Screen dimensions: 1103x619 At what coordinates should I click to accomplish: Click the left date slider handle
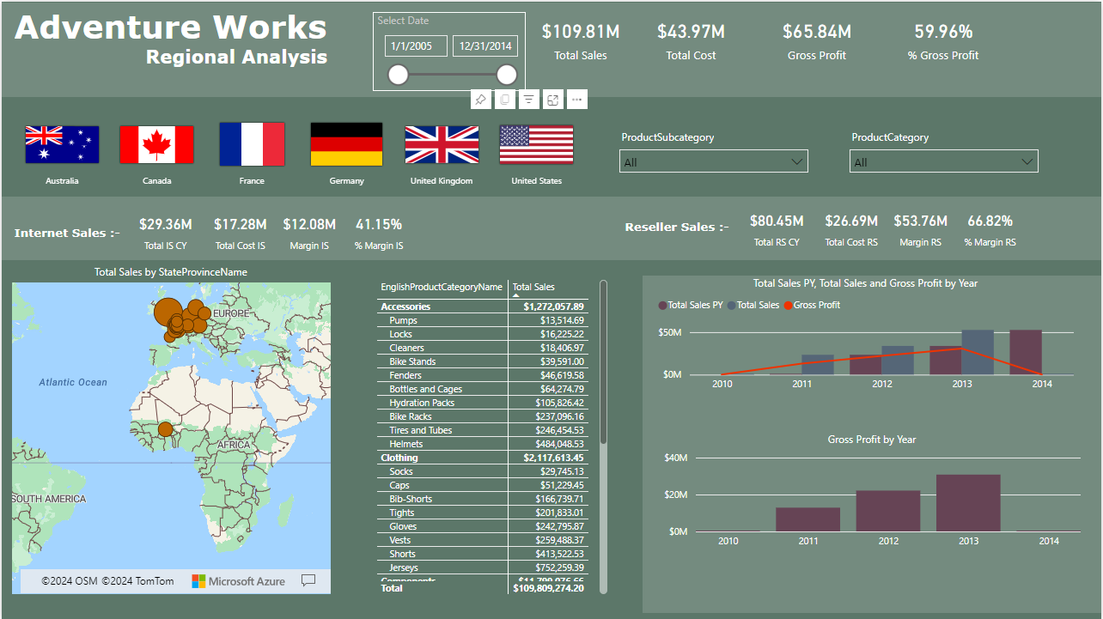click(x=398, y=75)
